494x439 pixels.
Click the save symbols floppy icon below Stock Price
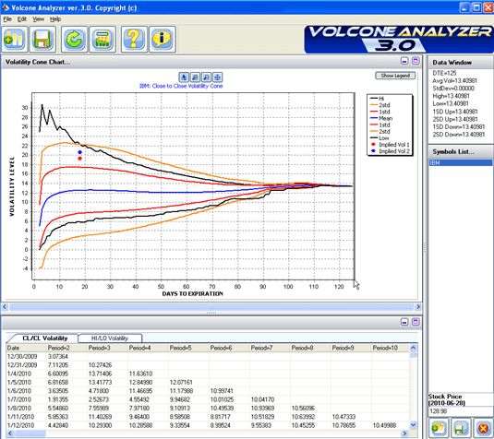tap(461, 428)
